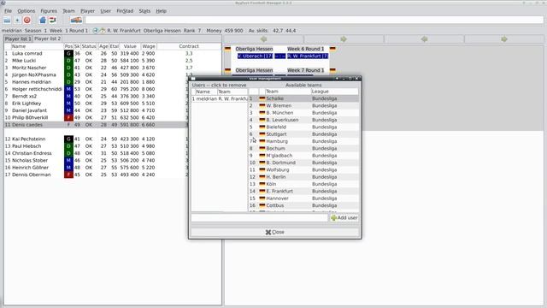The width and height of the screenshot is (547, 308).
Task: Click the Week 7 Round 1 fixture label
Action: [306, 70]
